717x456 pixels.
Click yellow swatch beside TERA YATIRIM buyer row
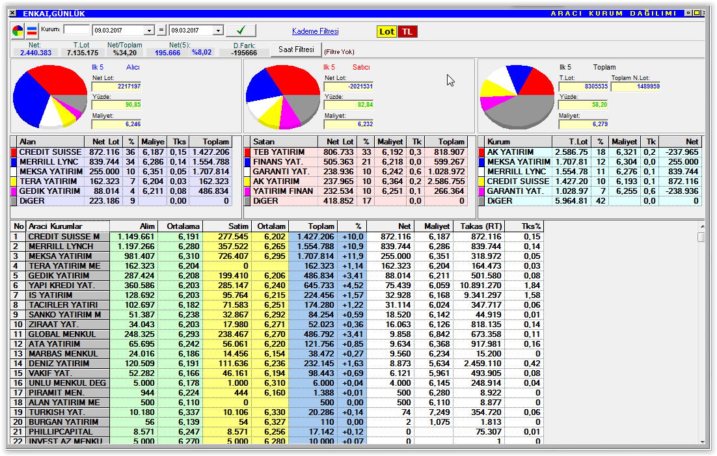14,181
